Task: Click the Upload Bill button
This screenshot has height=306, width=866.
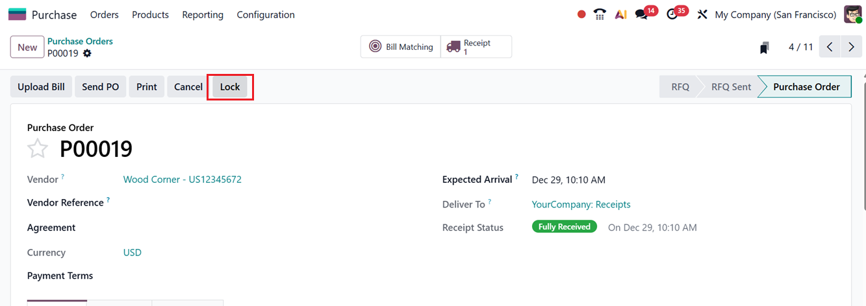Action: [41, 87]
